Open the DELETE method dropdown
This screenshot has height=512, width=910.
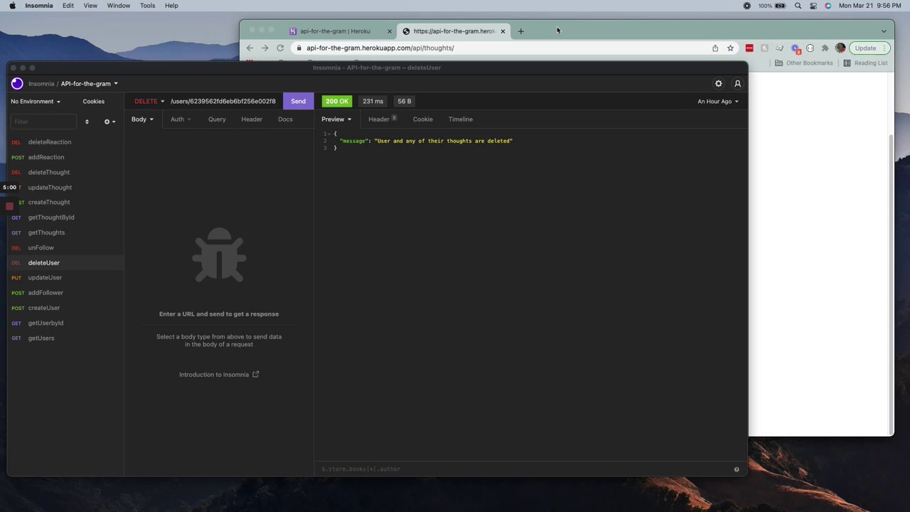[x=149, y=102]
